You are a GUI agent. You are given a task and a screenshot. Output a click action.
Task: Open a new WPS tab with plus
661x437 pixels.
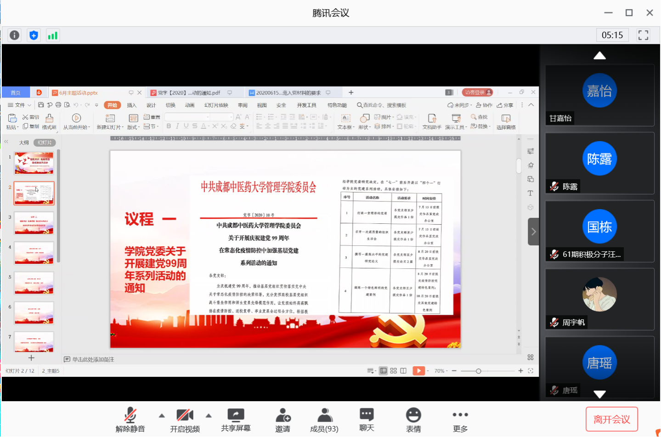coord(351,92)
